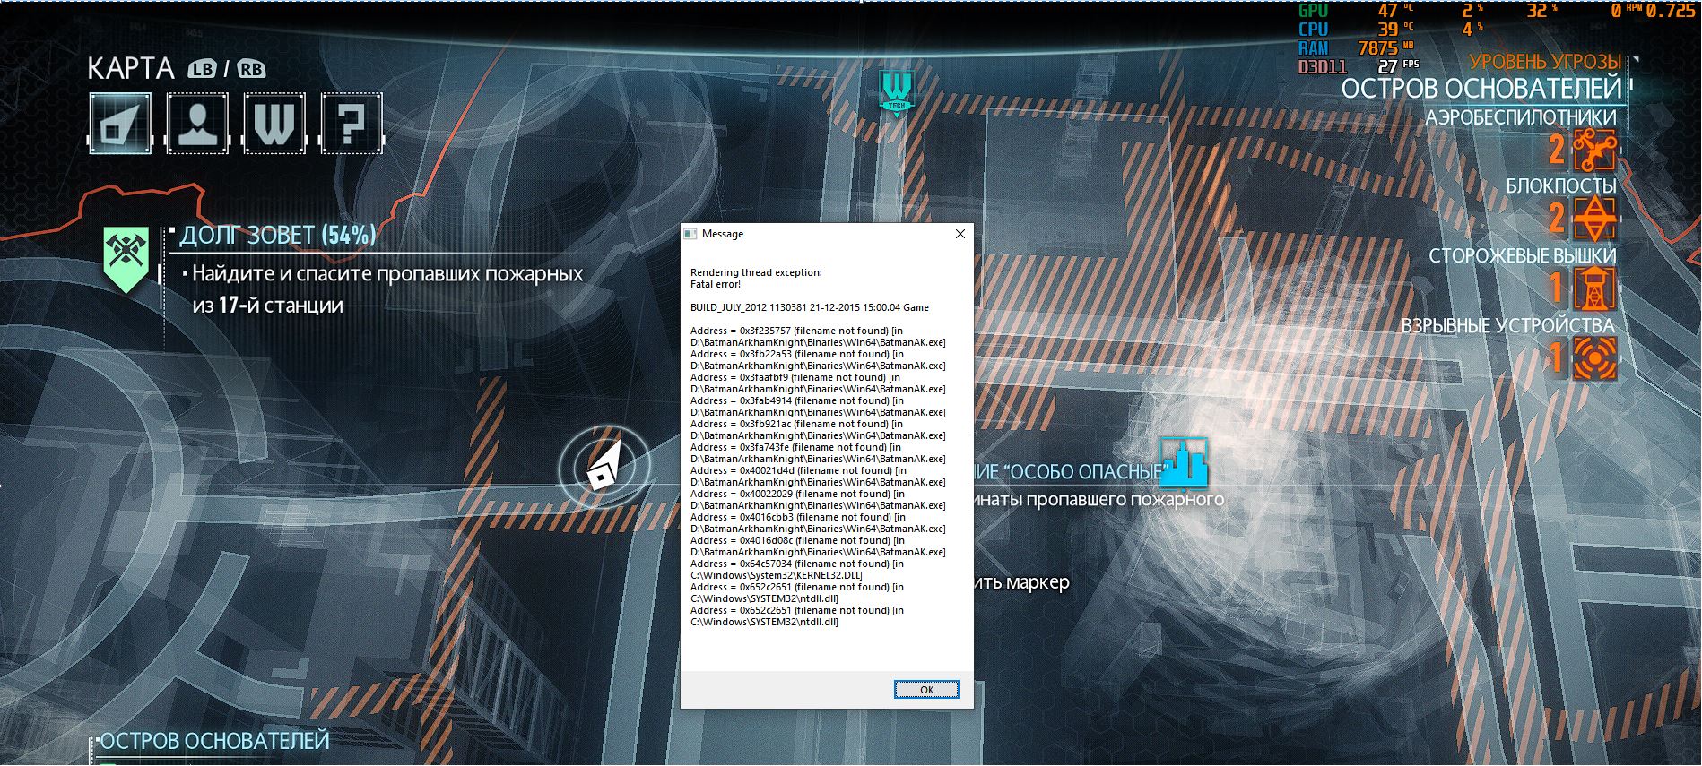Viewport: 1702px width, 766px height.
Task: Click the bottom-left ОСТРОВ ОСНОВАТЕЛЕЙ region label
Action: (213, 741)
